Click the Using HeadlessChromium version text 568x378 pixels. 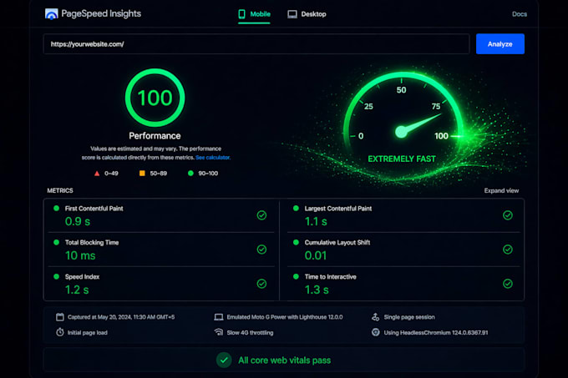pos(436,332)
